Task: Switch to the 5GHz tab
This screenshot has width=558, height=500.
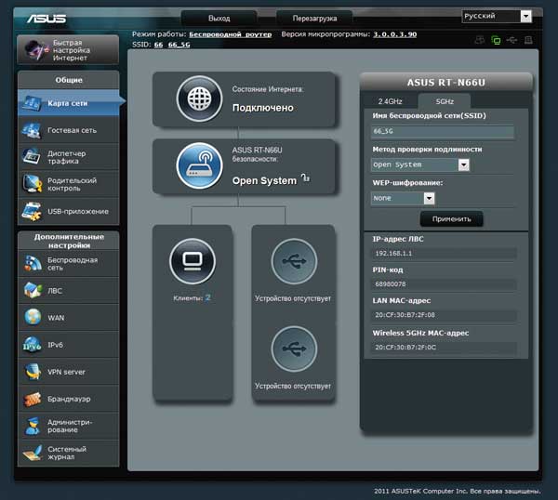Action: (445, 101)
